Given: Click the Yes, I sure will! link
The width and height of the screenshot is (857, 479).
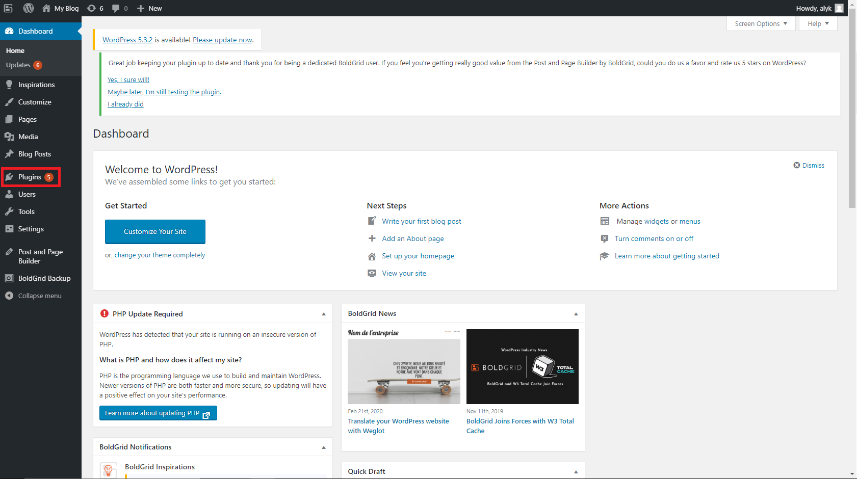Looking at the screenshot, I should tap(128, 80).
